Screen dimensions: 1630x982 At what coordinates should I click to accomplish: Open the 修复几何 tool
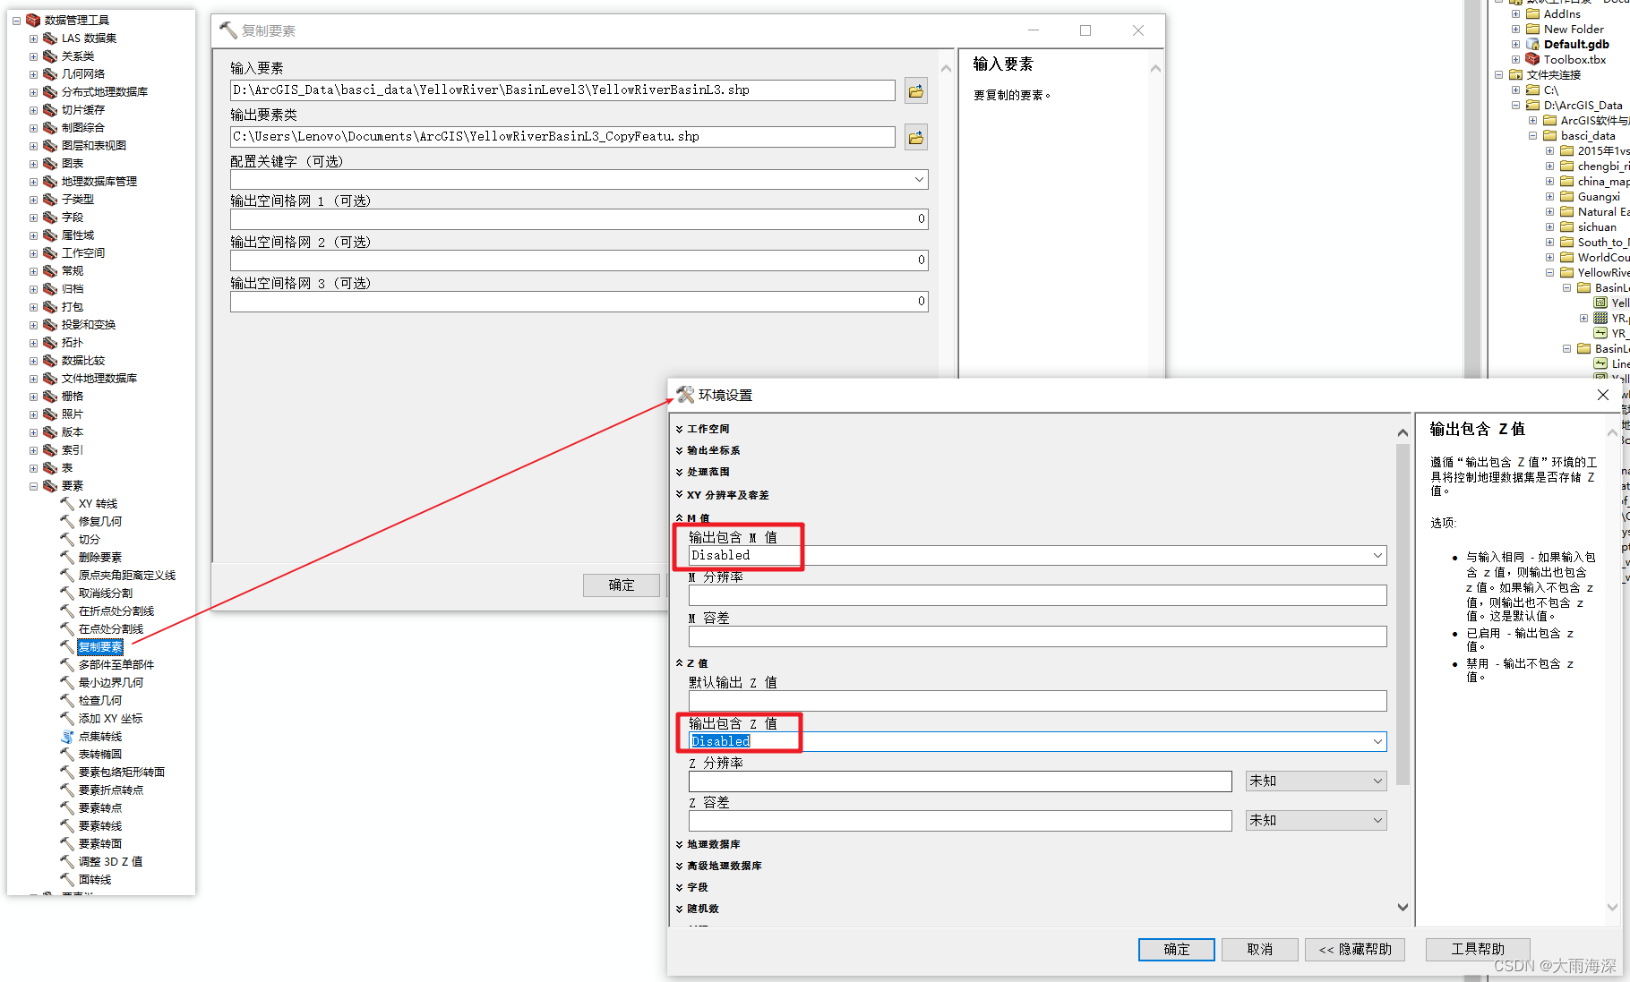(99, 520)
